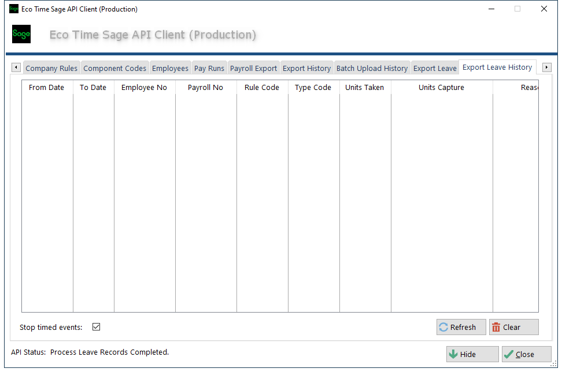
Task: Toggle the Stop timed events checkbox
Action: 97,327
